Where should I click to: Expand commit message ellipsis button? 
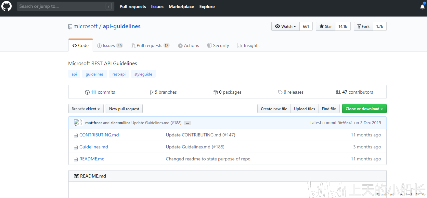pyautogui.click(x=187, y=123)
